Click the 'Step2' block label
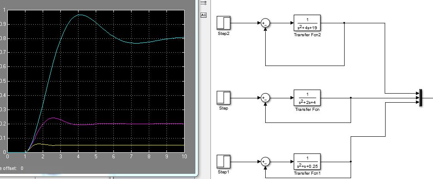433x179 pixels. (223, 34)
